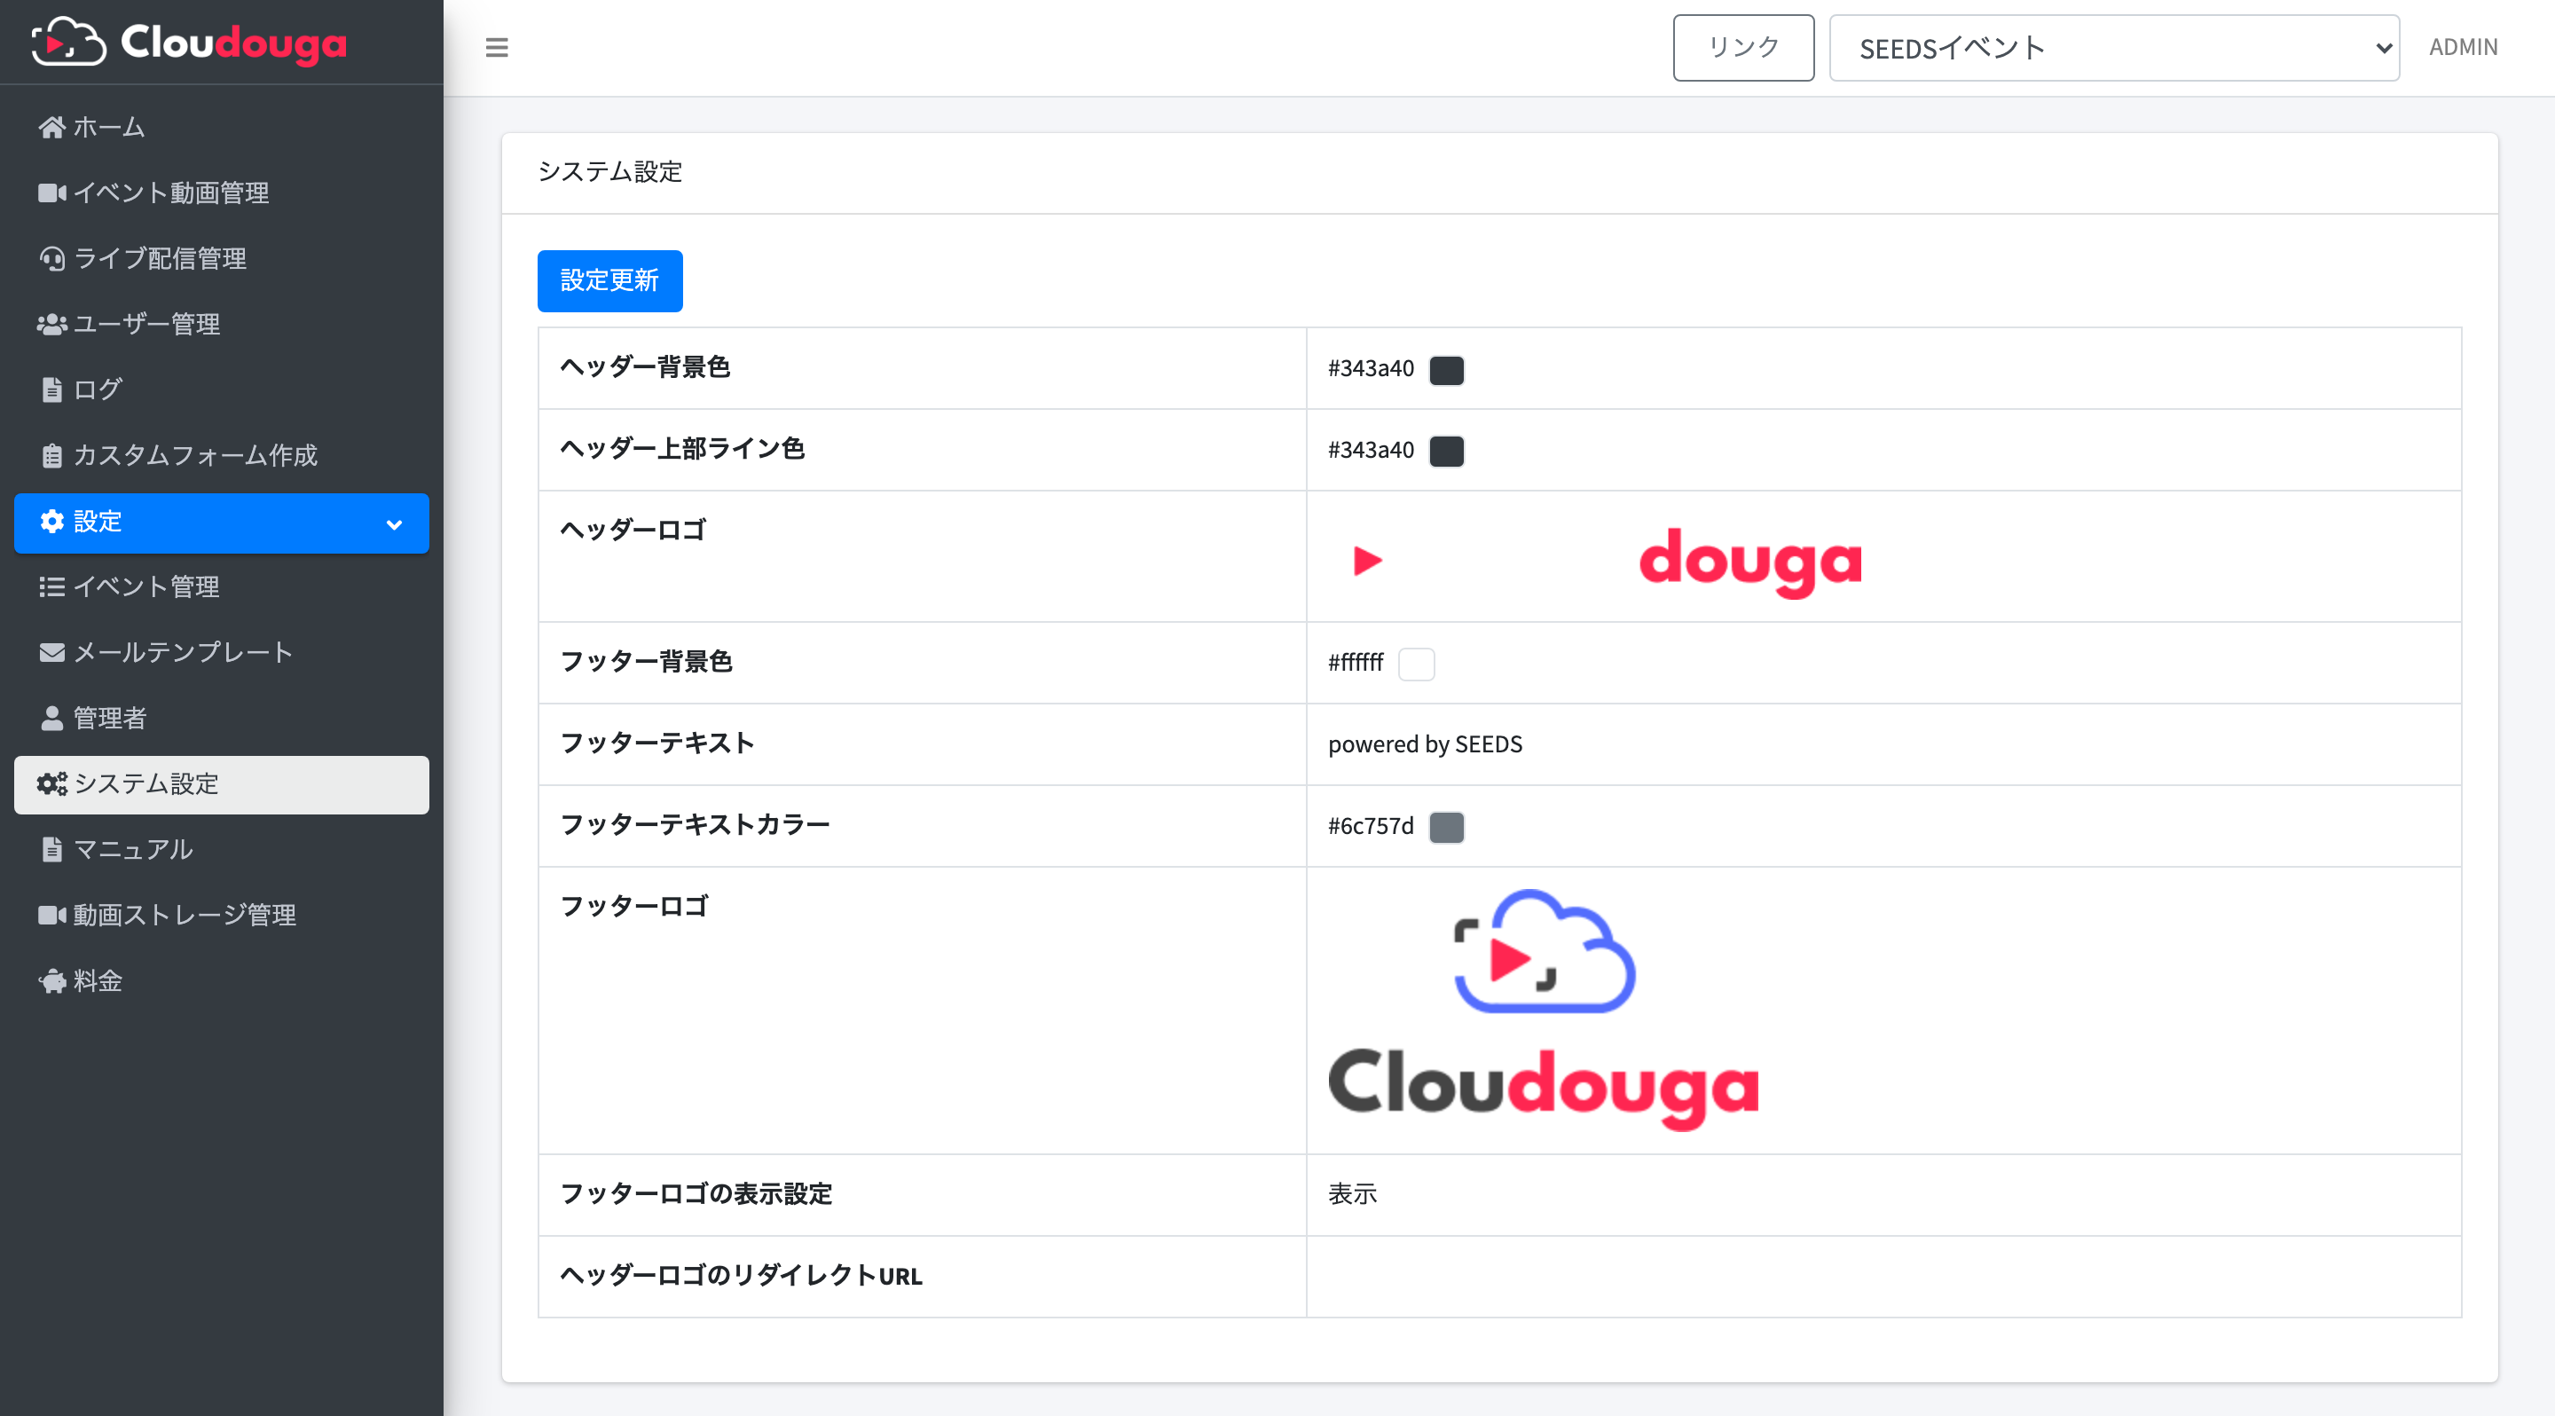Open the 料金 page

pos(221,980)
